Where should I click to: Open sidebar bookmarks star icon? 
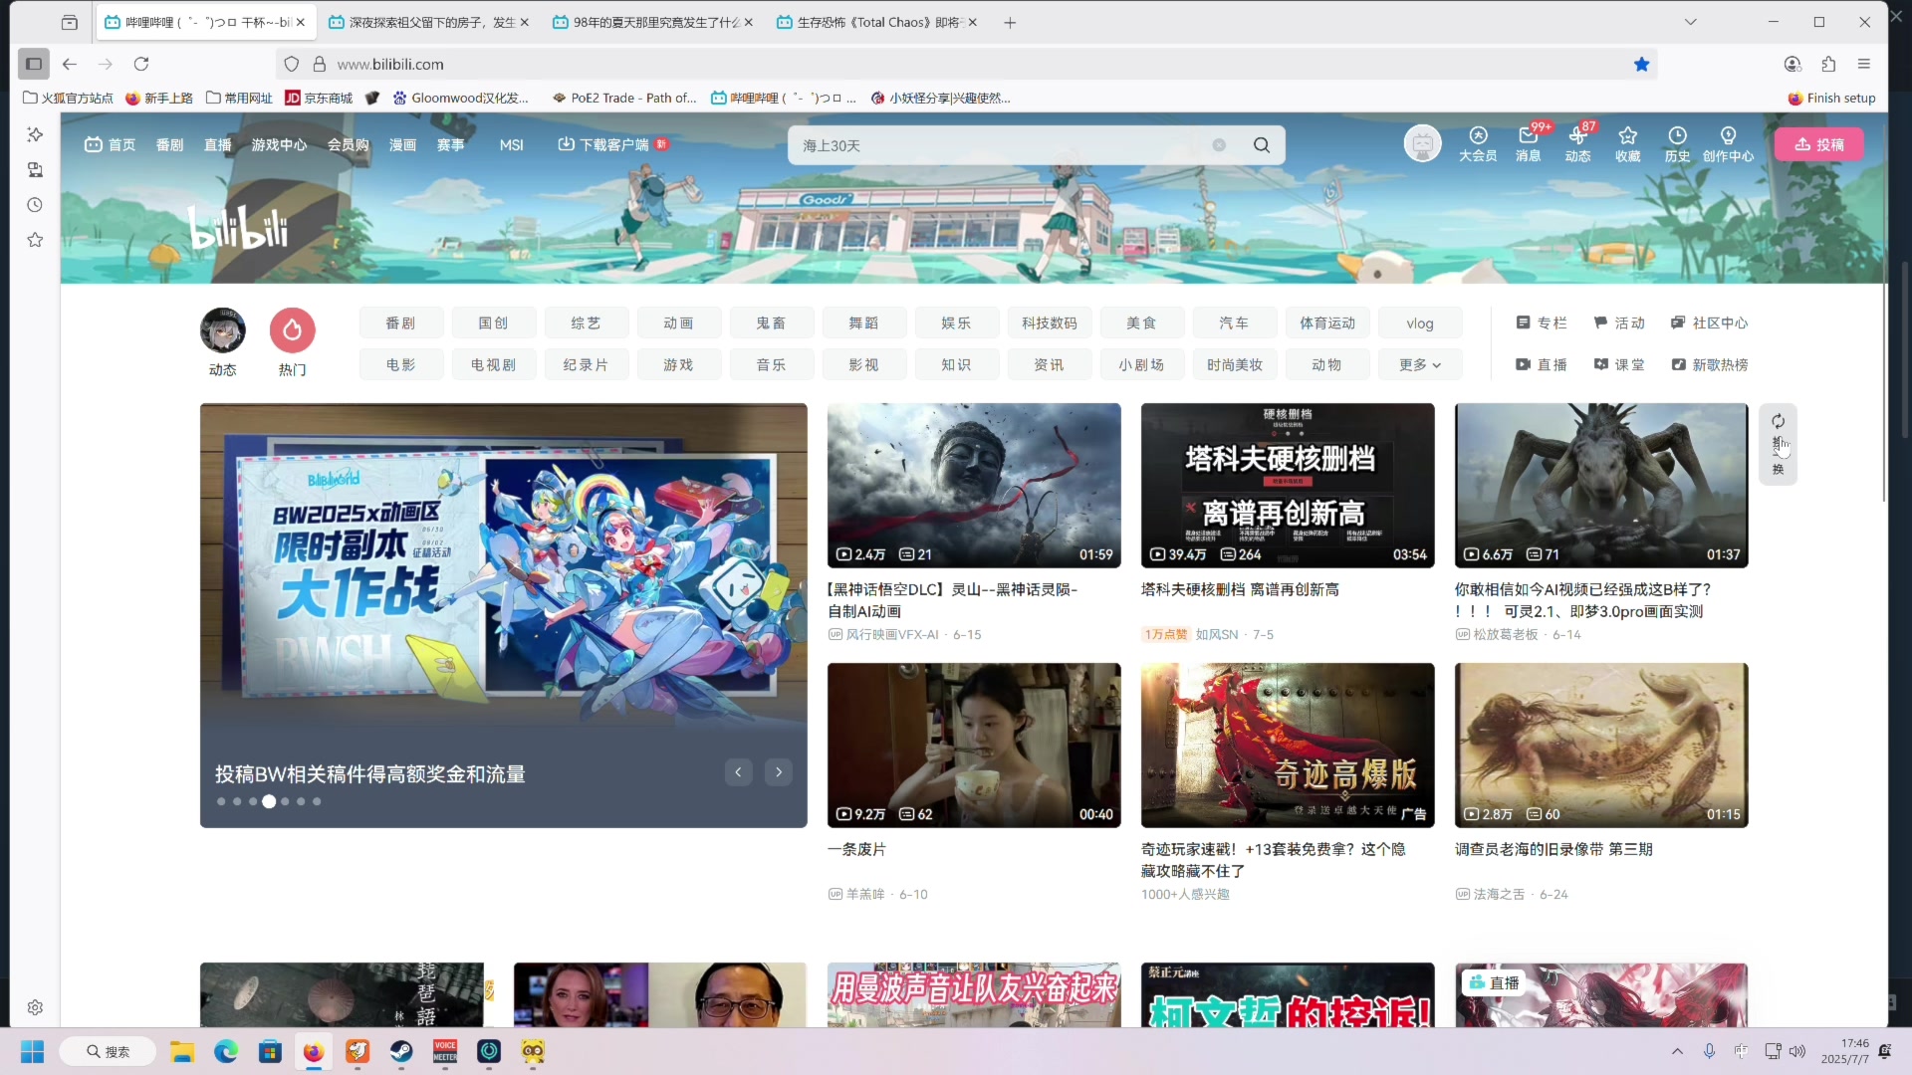(x=35, y=240)
